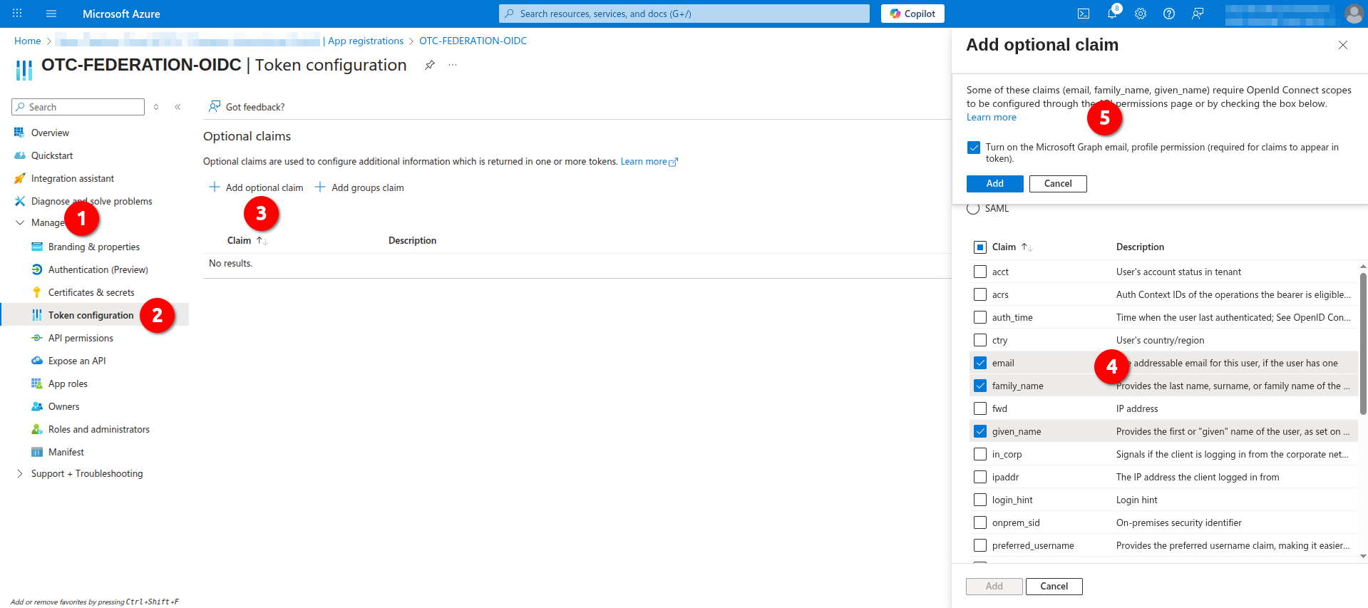Pin the Token configuration page
This screenshot has height=608, width=1368.
click(x=429, y=65)
